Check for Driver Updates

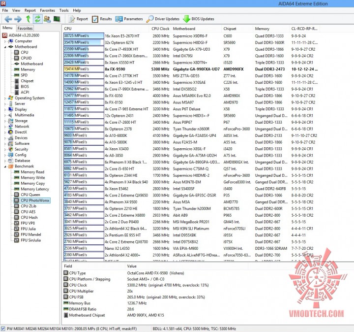tap(163, 19)
